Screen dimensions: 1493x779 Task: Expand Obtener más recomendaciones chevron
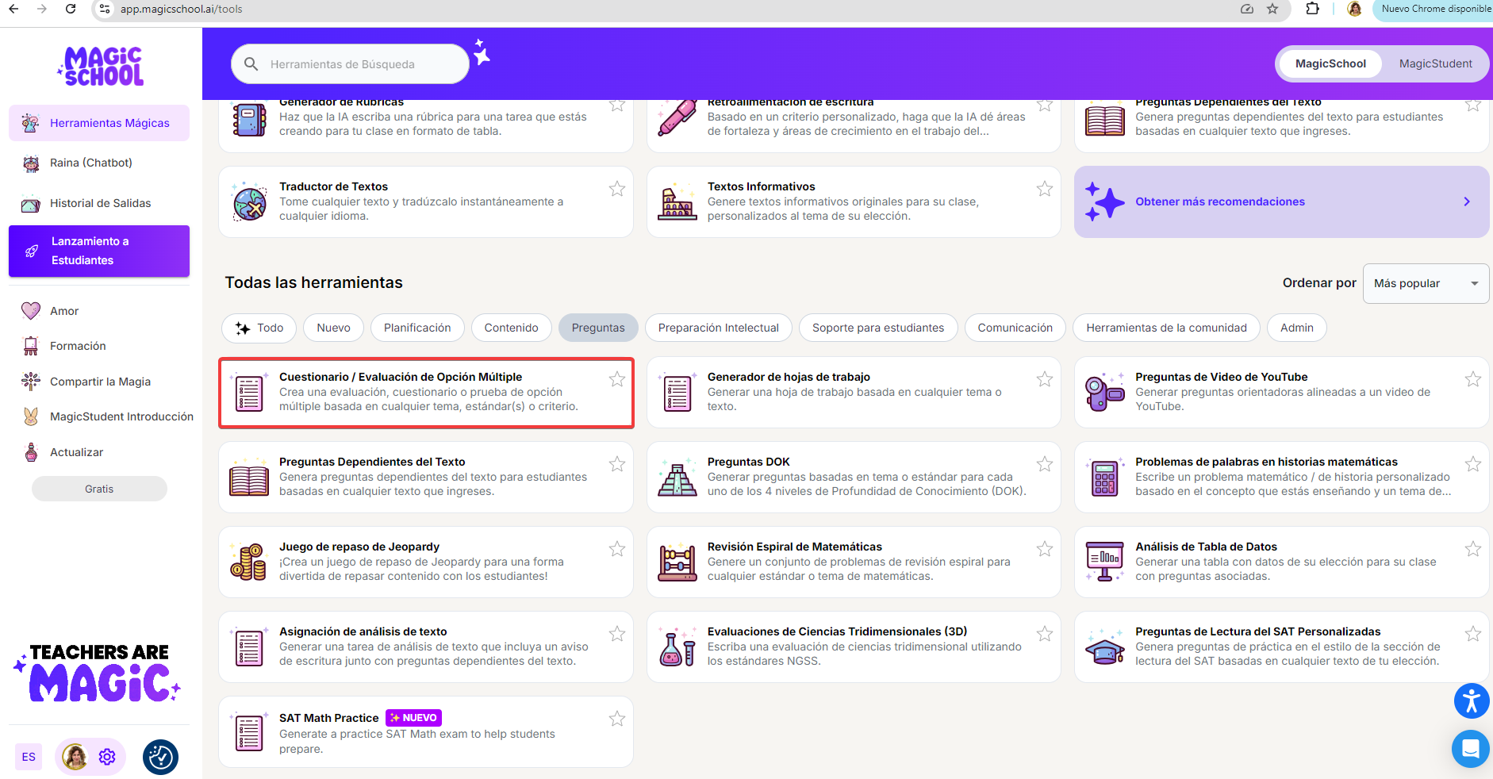coord(1466,201)
